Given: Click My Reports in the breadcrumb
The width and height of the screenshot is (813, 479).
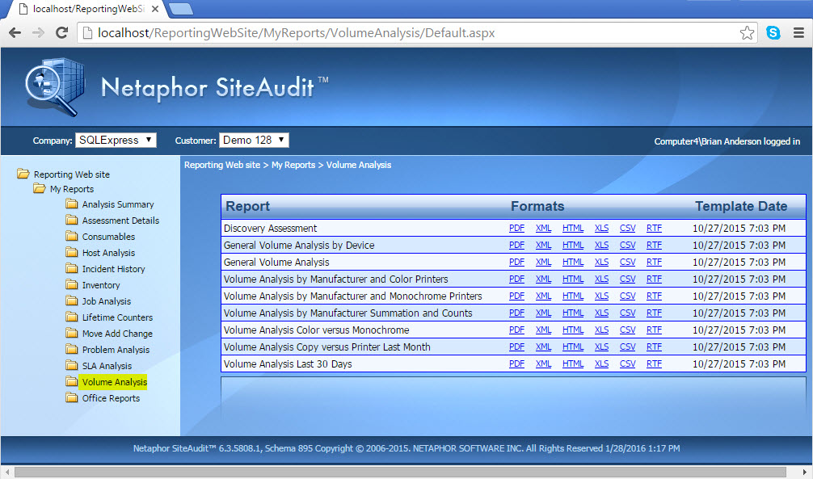Looking at the screenshot, I should pyautogui.click(x=293, y=165).
